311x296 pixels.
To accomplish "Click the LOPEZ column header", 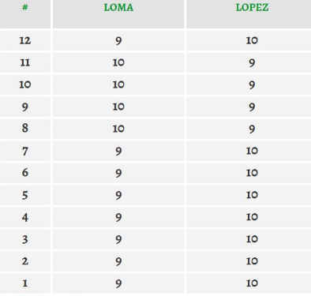I will click(x=252, y=7).
